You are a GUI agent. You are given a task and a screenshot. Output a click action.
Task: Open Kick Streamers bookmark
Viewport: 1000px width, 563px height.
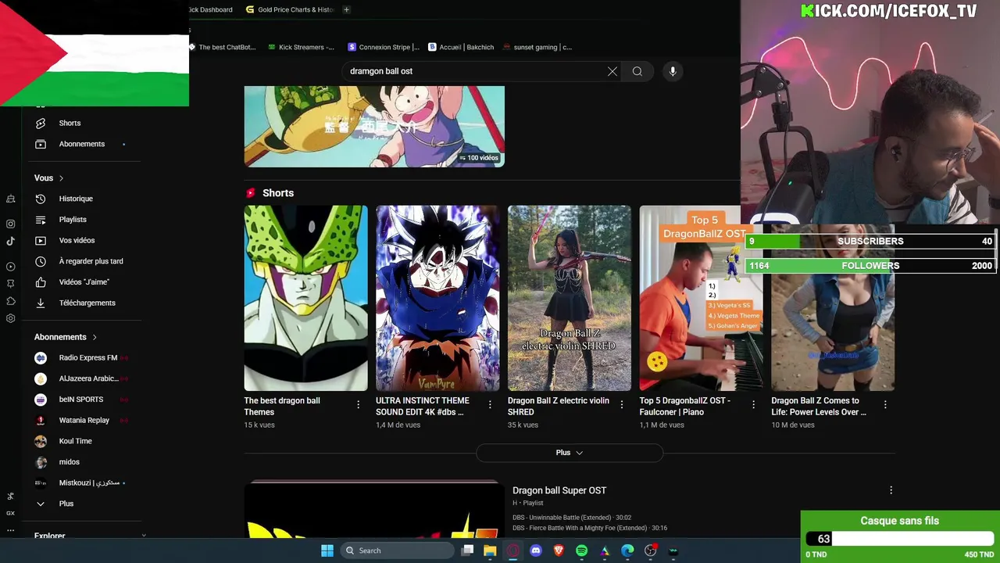301,47
